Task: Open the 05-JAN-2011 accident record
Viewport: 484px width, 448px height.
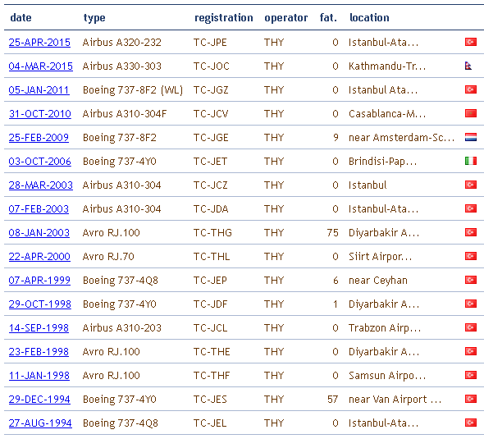Action: (x=39, y=90)
